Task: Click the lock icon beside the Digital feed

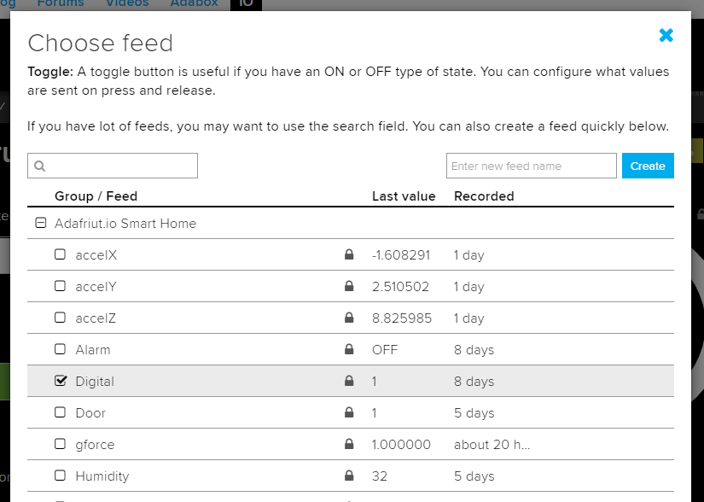Action: (349, 381)
